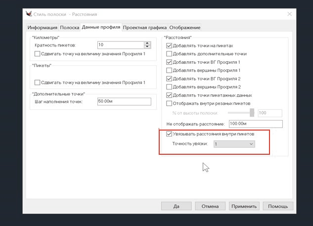Click the Шаг наполнения точек field
Image resolution: width=313 pixels, height=226 pixels.
click(124, 101)
